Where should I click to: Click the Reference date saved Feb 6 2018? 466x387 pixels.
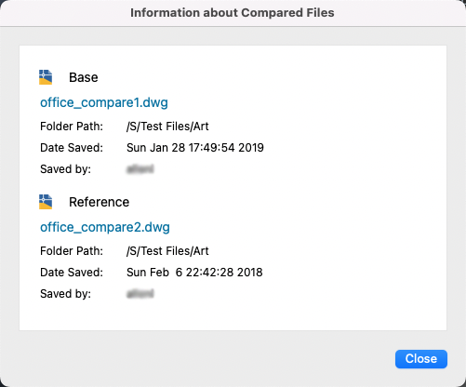194,273
